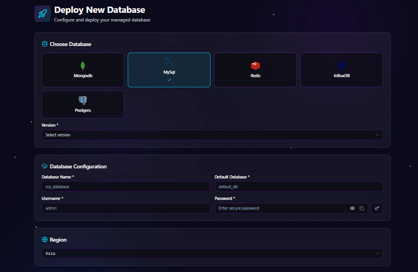418x272 pixels.
Task: Click the 'Database Name *' label
Action: click(x=58, y=177)
